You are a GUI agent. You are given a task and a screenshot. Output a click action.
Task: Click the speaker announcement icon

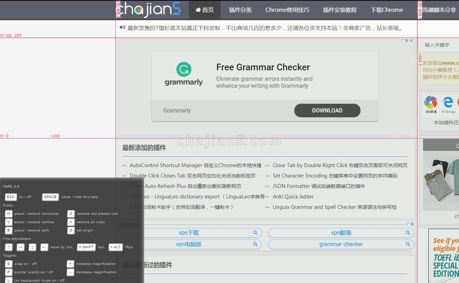pos(122,27)
